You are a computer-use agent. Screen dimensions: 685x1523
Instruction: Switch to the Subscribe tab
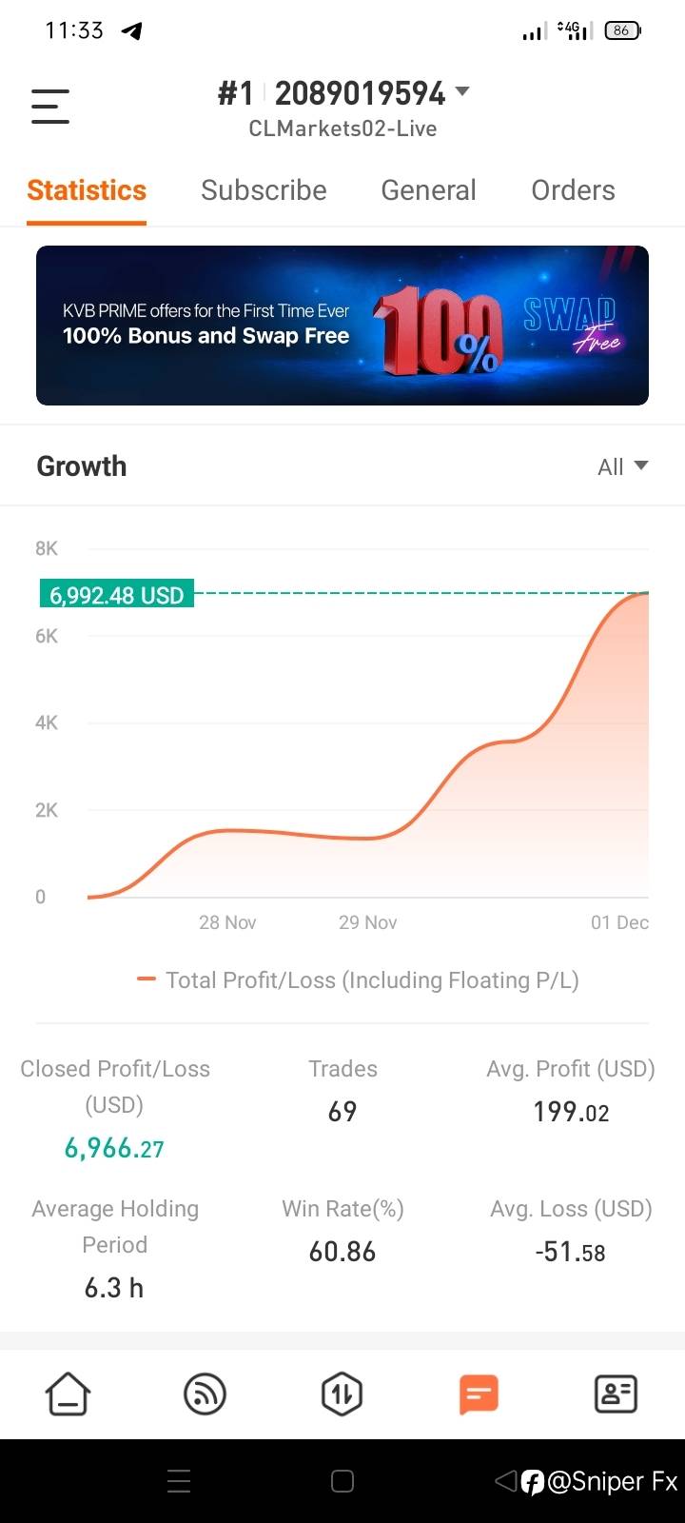264,190
